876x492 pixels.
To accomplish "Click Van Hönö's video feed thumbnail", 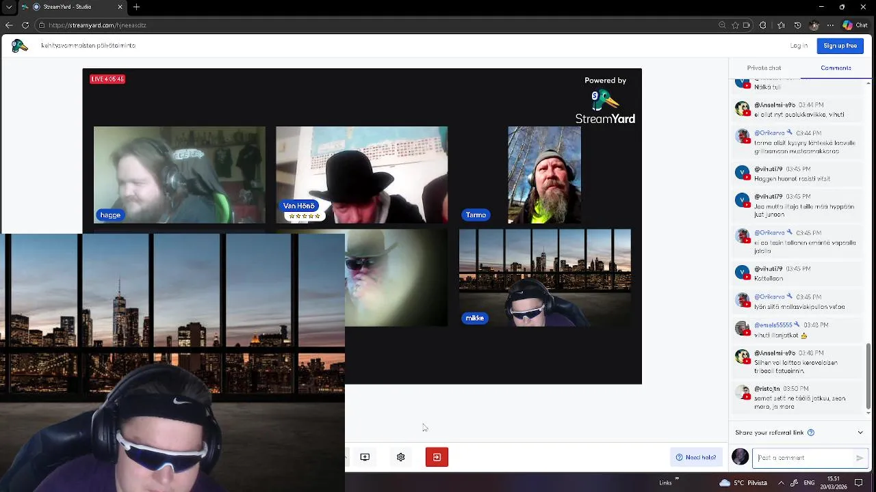I will click(x=362, y=175).
